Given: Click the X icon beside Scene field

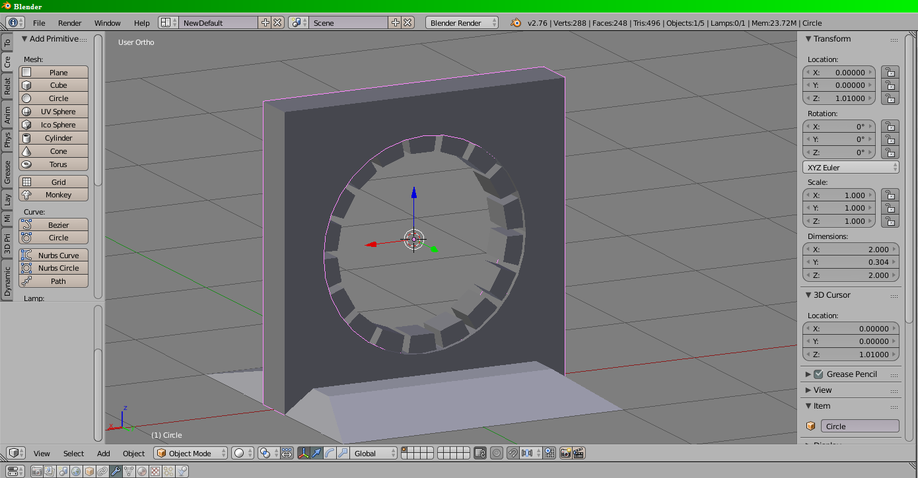Looking at the screenshot, I should pos(407,22).
